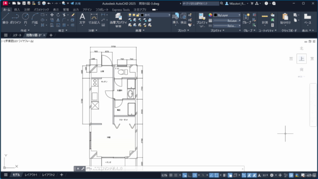318x179 pixels.
Task: Open the 注釈 (Annotate) ribbon tab
Action: [27, 9]
